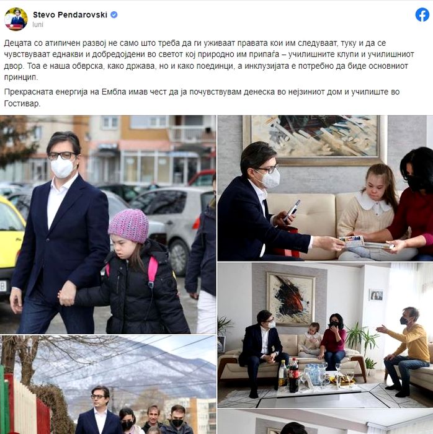Click the blue verified badge
Screen dimensions: 433x434
pos(114,15)
